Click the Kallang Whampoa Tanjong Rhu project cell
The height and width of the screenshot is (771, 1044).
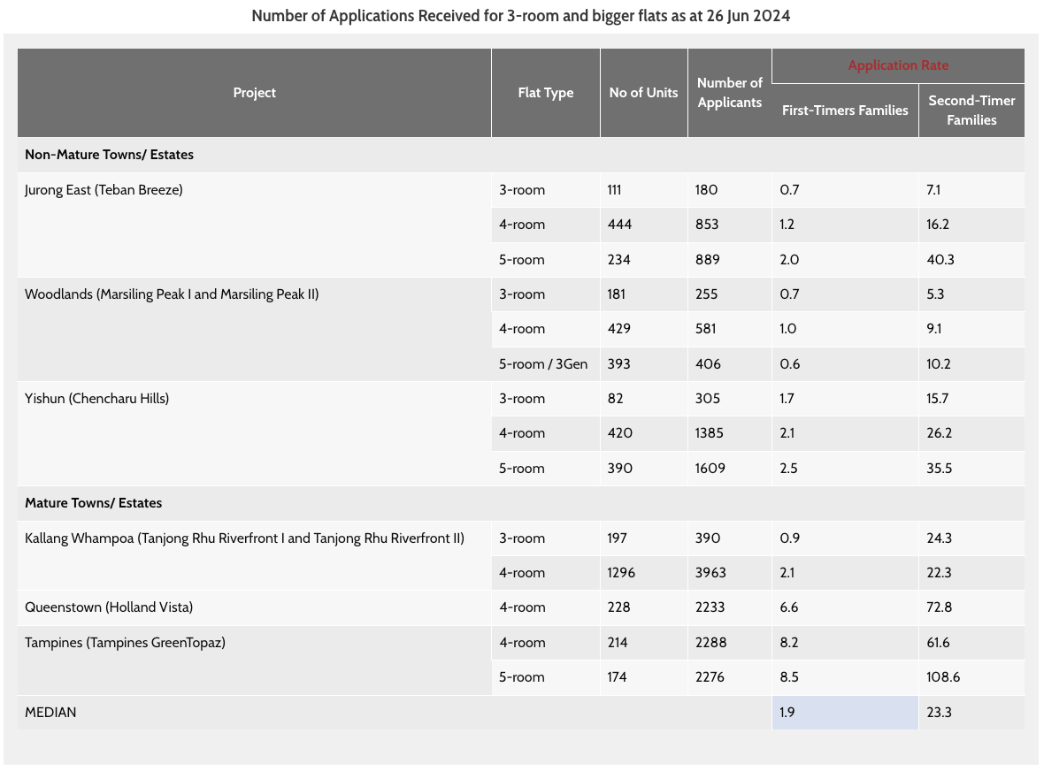[254, 555]
